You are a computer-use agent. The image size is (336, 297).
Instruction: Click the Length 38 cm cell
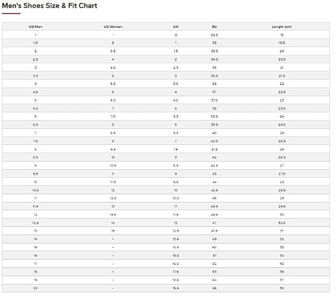click(282, 288)
